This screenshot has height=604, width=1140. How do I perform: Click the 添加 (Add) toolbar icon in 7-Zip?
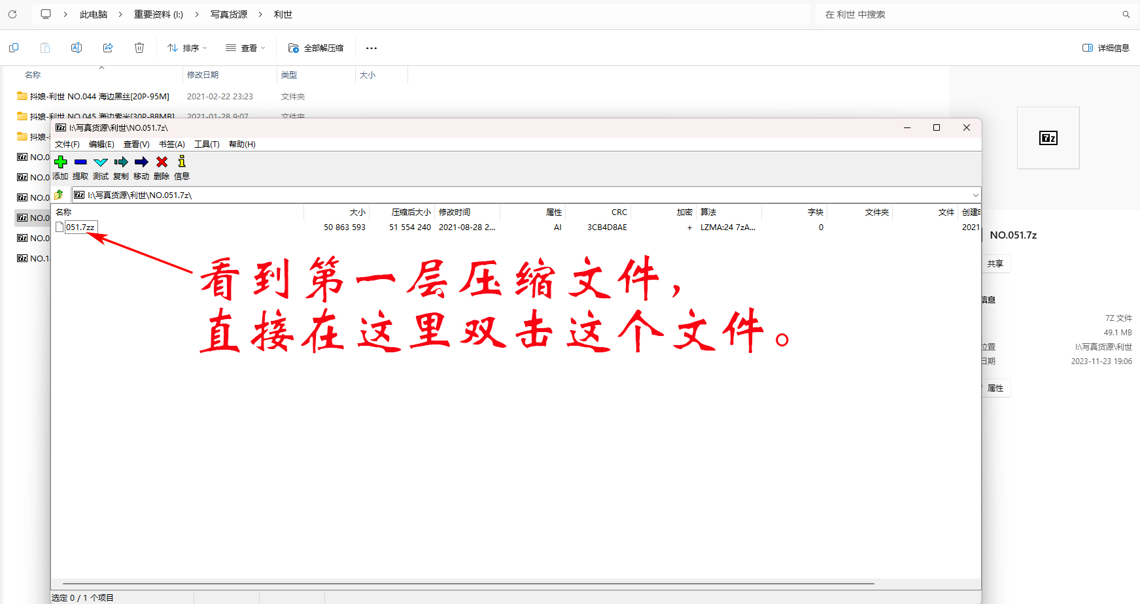(61, 162)
